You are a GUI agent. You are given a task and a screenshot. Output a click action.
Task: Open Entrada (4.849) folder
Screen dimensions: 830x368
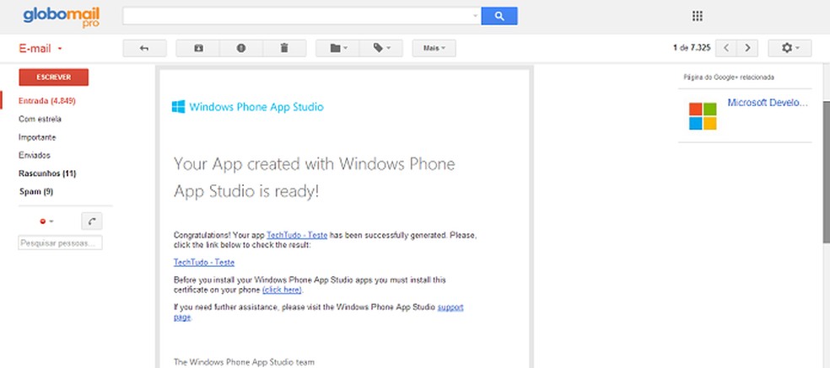pyautogui.click(x=47, y=100)
